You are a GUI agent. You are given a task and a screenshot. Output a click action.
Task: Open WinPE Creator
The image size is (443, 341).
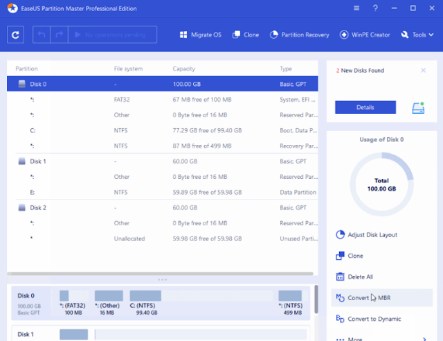(x=365, y=35)
